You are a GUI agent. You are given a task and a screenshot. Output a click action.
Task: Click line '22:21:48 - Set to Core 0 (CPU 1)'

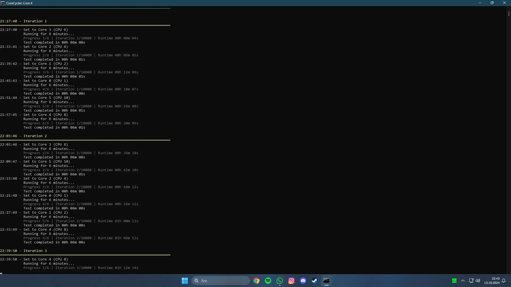click(x=34, y=196)
